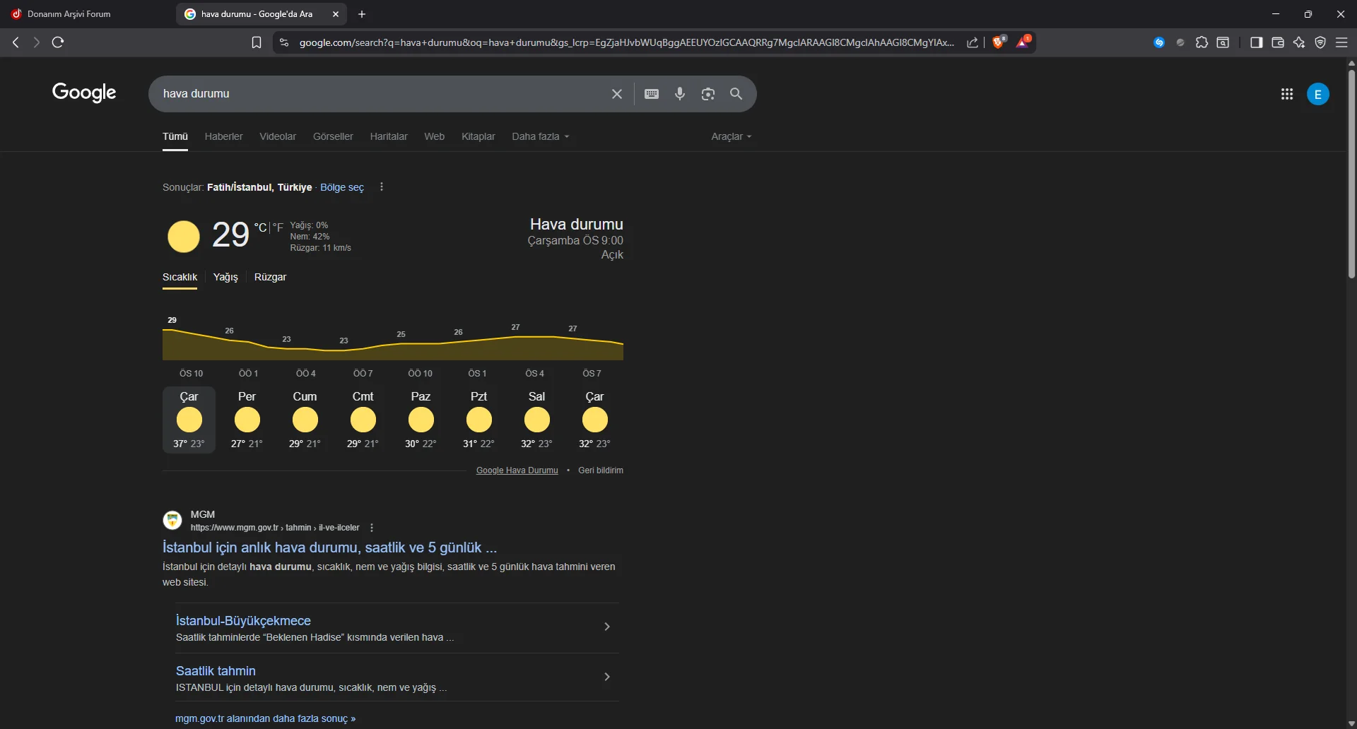
Task: Select the Per forecast day card
Action: 247,420
